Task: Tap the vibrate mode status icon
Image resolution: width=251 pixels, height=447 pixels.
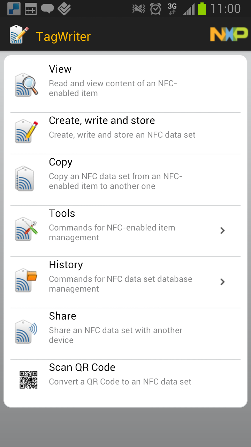Action: tap(139, 8)
